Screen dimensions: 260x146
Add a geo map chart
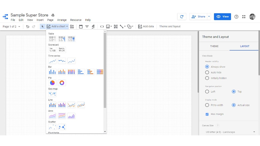point(52,94)
